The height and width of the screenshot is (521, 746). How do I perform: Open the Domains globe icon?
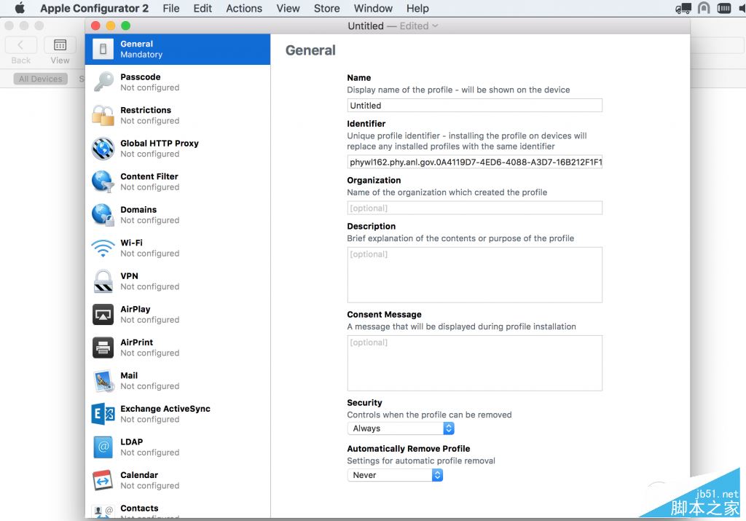click(x=103, y=214)
